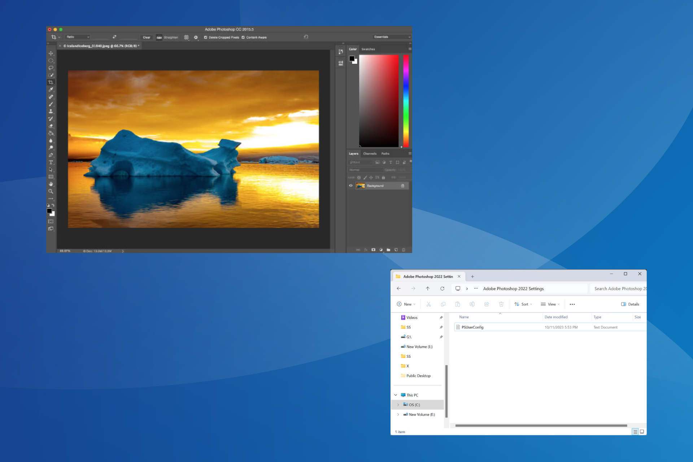Click new layer icon in Layers panel
The width and height of the screenshot is (693, 462).
pyautogui.click(x=396, y=250)
